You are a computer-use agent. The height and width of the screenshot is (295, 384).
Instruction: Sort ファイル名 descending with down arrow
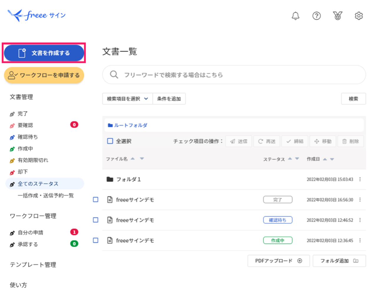(142, 158)
